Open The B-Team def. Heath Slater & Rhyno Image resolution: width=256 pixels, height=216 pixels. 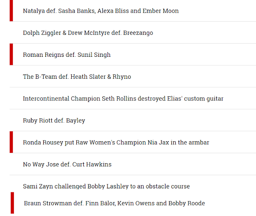click(x=77, y=76)
